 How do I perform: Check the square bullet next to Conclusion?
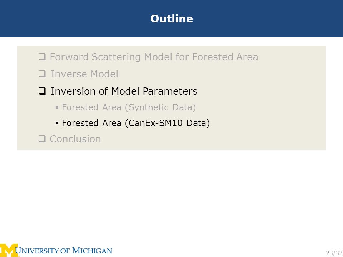pos(42,139)
